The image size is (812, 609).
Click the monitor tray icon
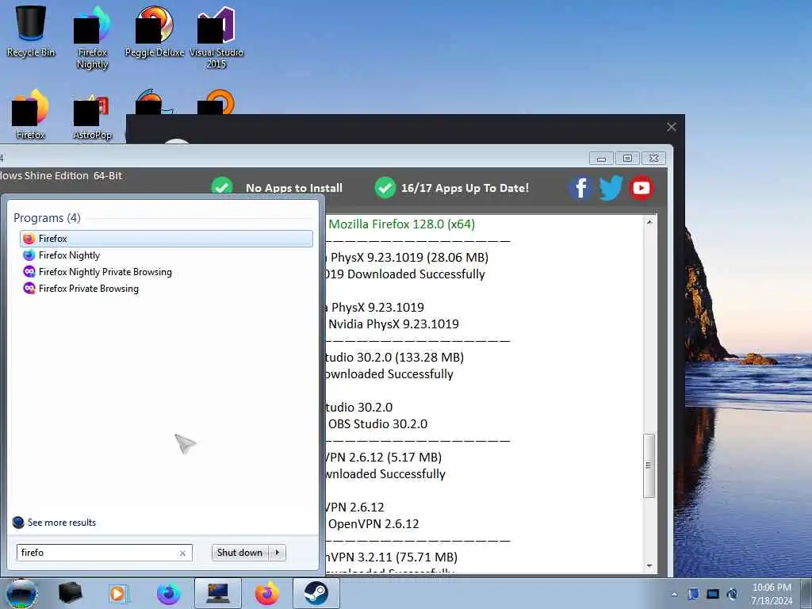coord(713,594)
